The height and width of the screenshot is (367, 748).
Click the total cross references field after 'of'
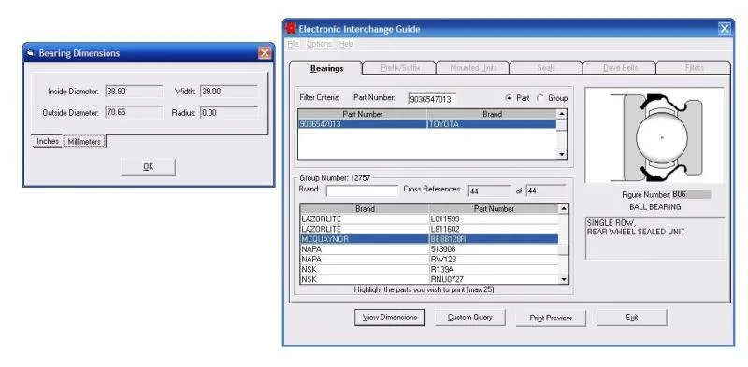click(546, 191)
